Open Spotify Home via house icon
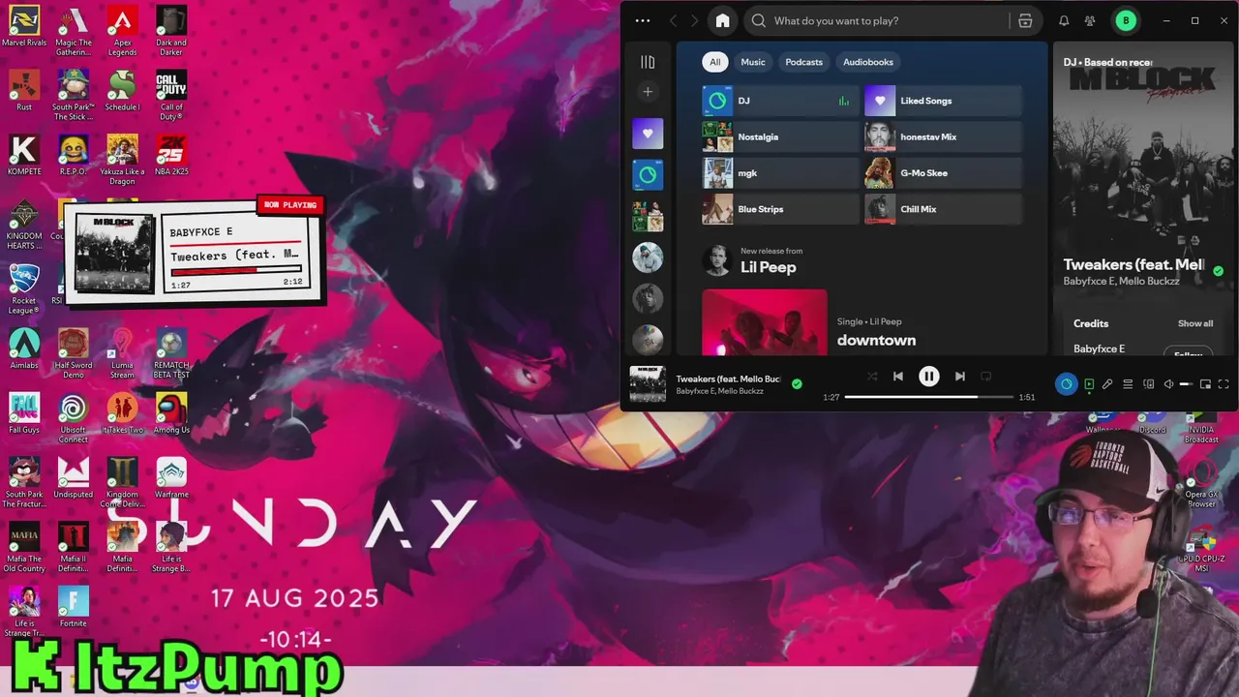 722,20
